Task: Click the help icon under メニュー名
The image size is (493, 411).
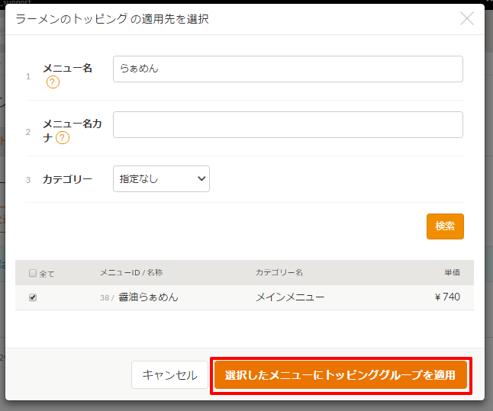Action: click(53, 82)
